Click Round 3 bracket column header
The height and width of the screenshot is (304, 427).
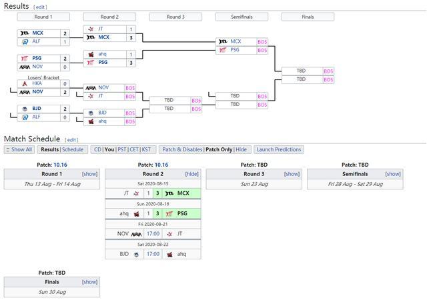(x=175, y=17)
